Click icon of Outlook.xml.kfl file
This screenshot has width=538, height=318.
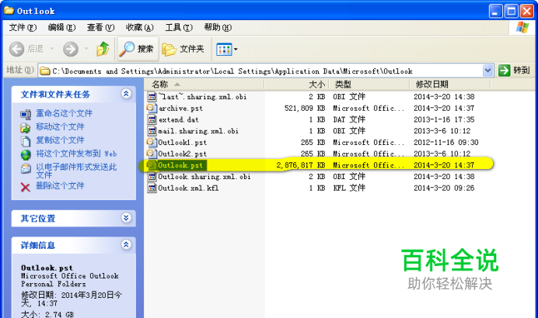pyautogui.click(x=152, y=188)
